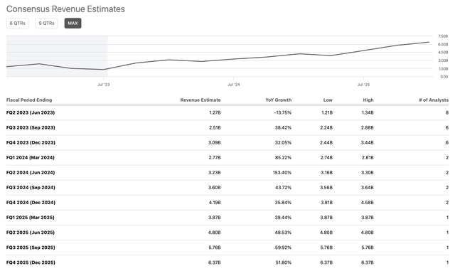
Task: Click the Revenue Estimate column header
Action: click(200, 100)
